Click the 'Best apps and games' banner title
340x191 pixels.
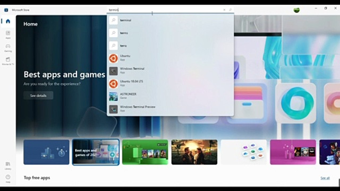[x=64, y=75]
